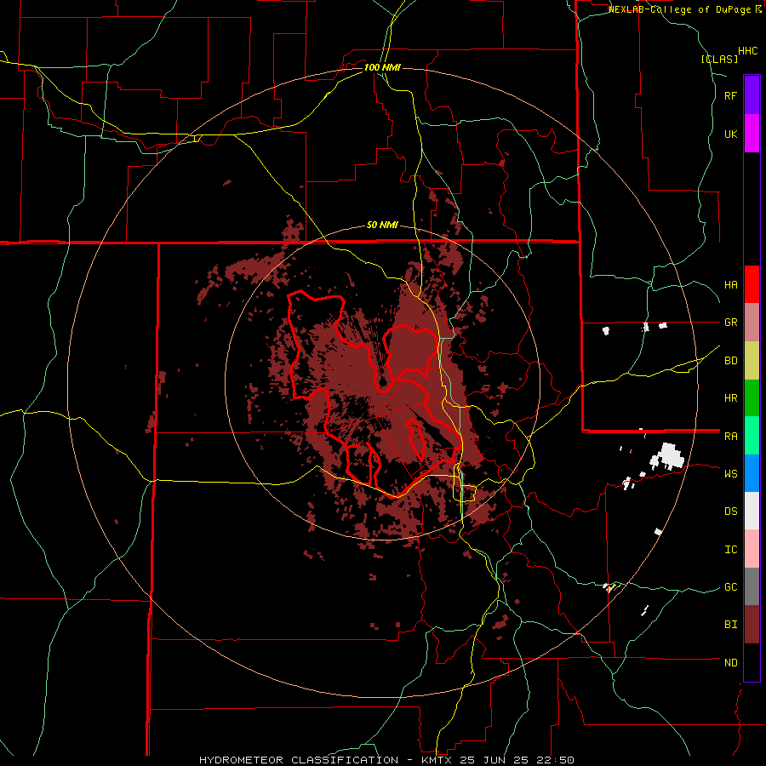Screen dimensions: 766x766
Task: Click the RF legend label
Action: coord(730,96)
